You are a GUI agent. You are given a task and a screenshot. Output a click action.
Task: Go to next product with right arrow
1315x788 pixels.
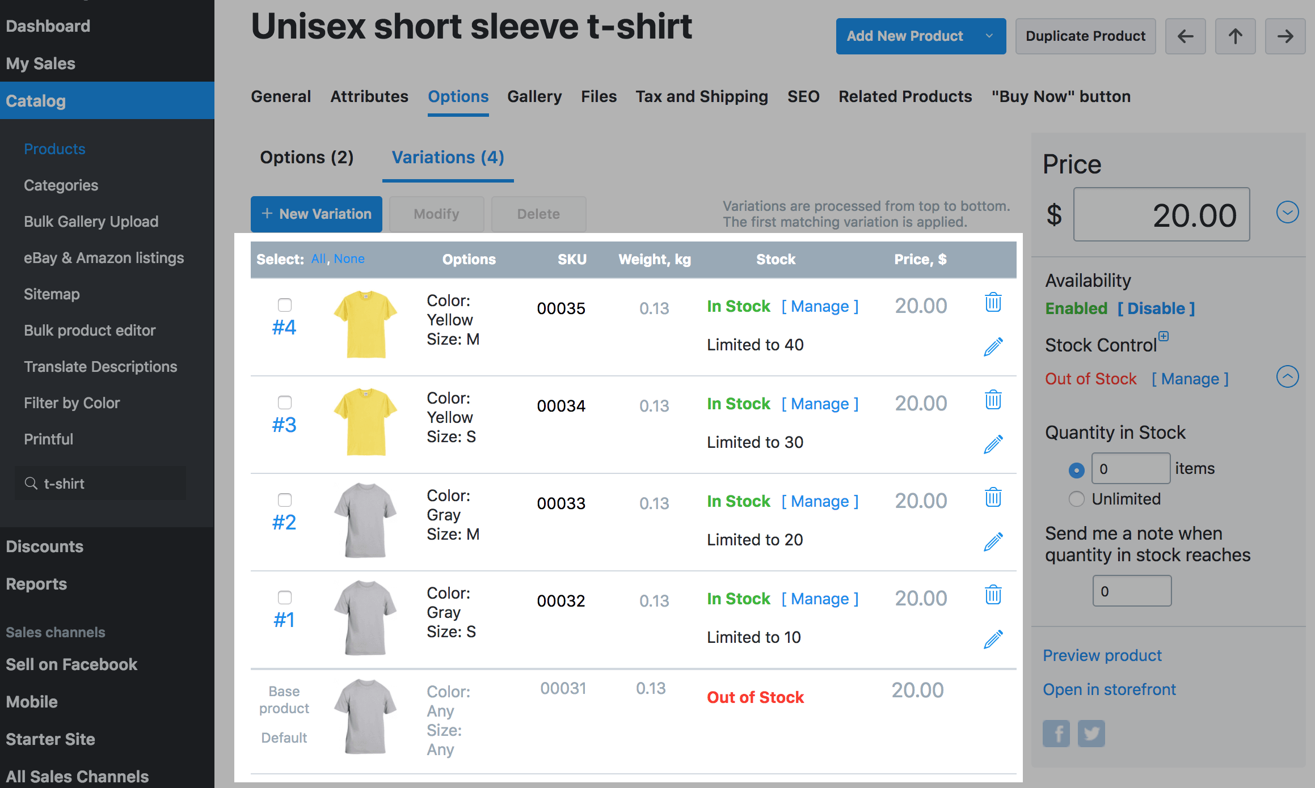pyautogui.click(x=1285, y=36)
